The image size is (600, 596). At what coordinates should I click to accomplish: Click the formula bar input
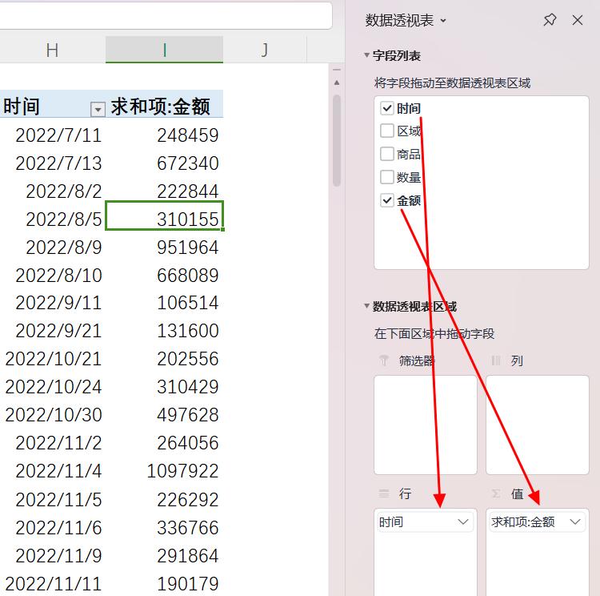click(166, 15)
